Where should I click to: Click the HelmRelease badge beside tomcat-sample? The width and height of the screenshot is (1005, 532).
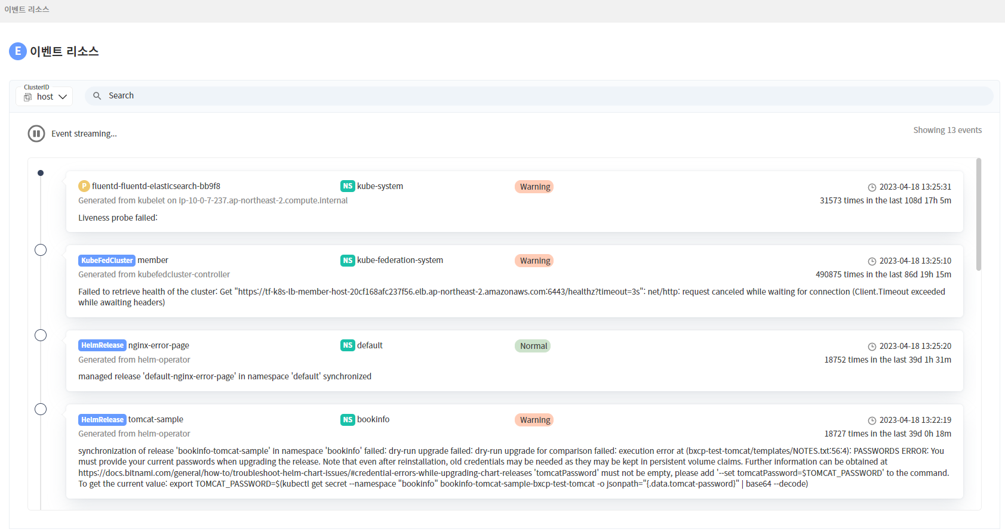102,420
